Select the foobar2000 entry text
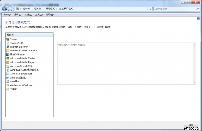Screen dimensions: 202x131 click(x=16, y=43)
